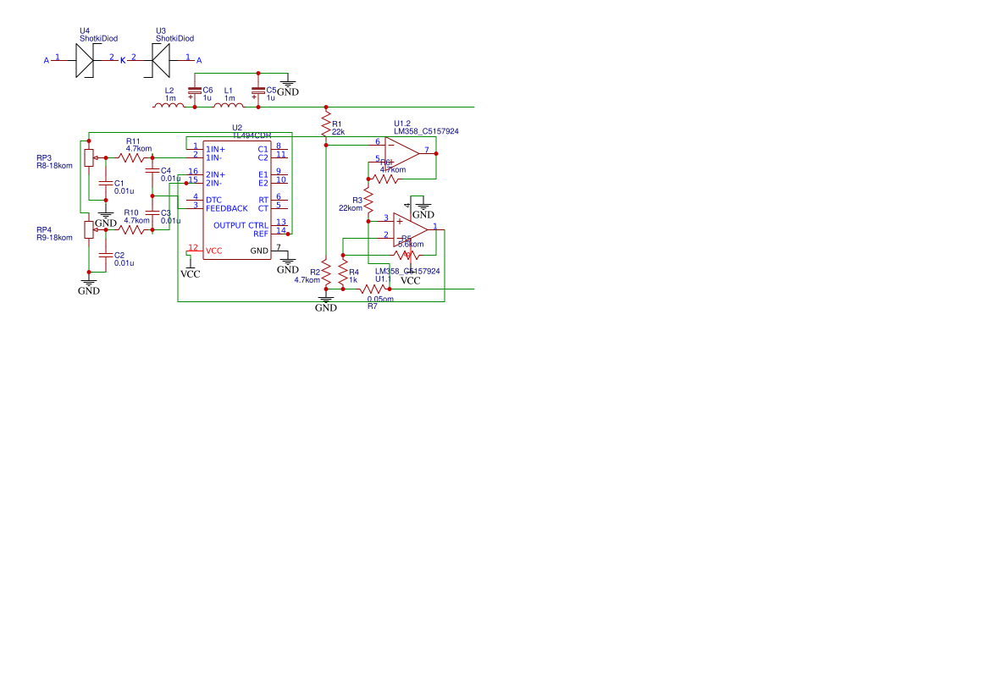990x700 pixels.
Task: Click the K cathode label between the diodes
Action: coord(123,61)
